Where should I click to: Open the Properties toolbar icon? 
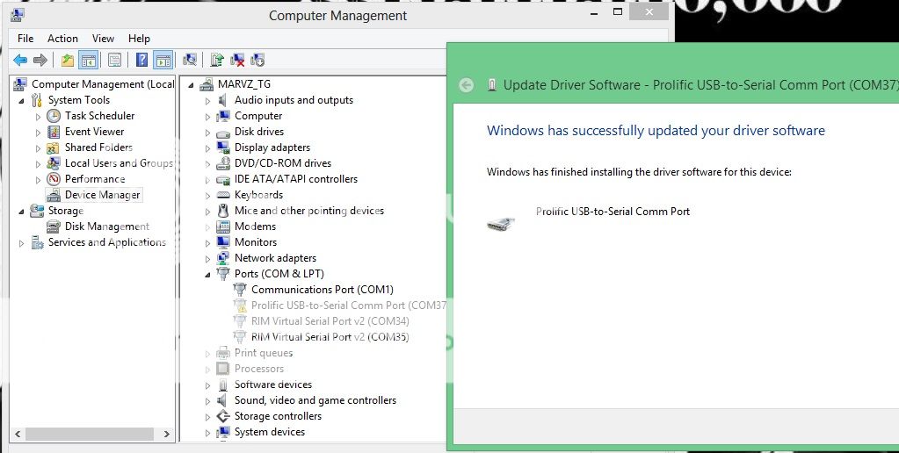click(114, 60)
